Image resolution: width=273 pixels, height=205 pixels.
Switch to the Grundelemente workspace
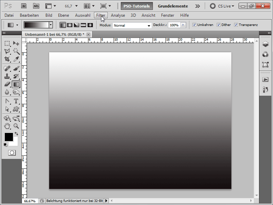point(173,6)
